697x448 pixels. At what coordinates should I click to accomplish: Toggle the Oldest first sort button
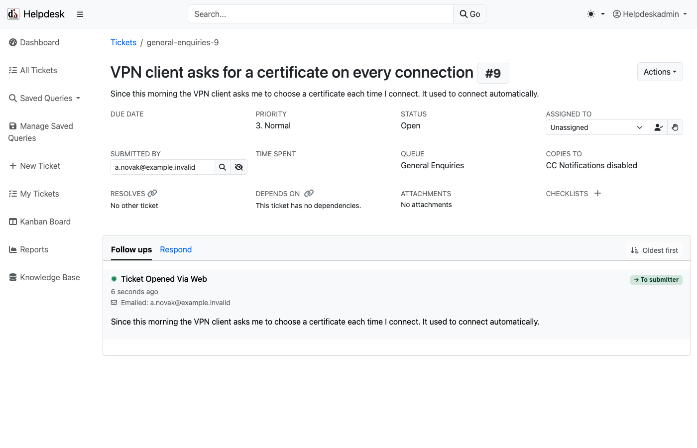(654, 250)
